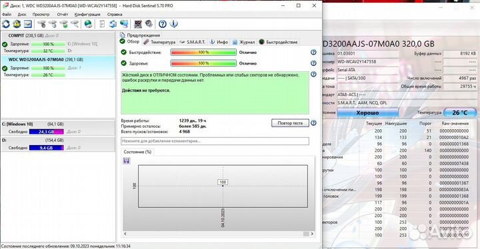Click the disk with green check icon

tap(64, 24)
